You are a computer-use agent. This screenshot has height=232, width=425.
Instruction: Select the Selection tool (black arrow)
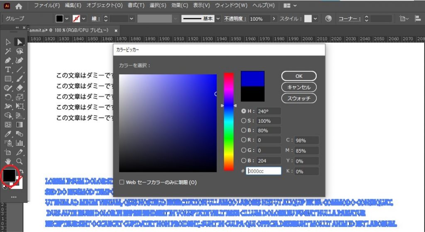(x=8, y=42)
